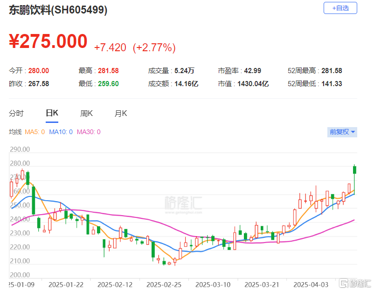Select the 日K tab

point(52,113)
